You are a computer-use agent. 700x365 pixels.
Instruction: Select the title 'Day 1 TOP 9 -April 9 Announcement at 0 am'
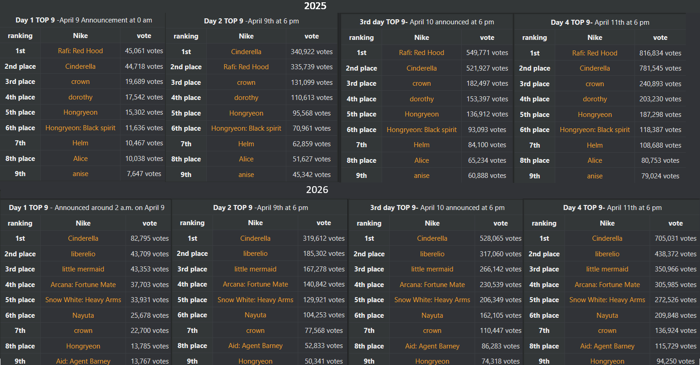84,20
